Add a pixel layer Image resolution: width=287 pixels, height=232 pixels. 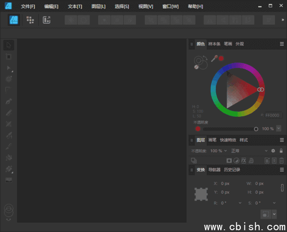pyautogui.click(x=274, y=160)
